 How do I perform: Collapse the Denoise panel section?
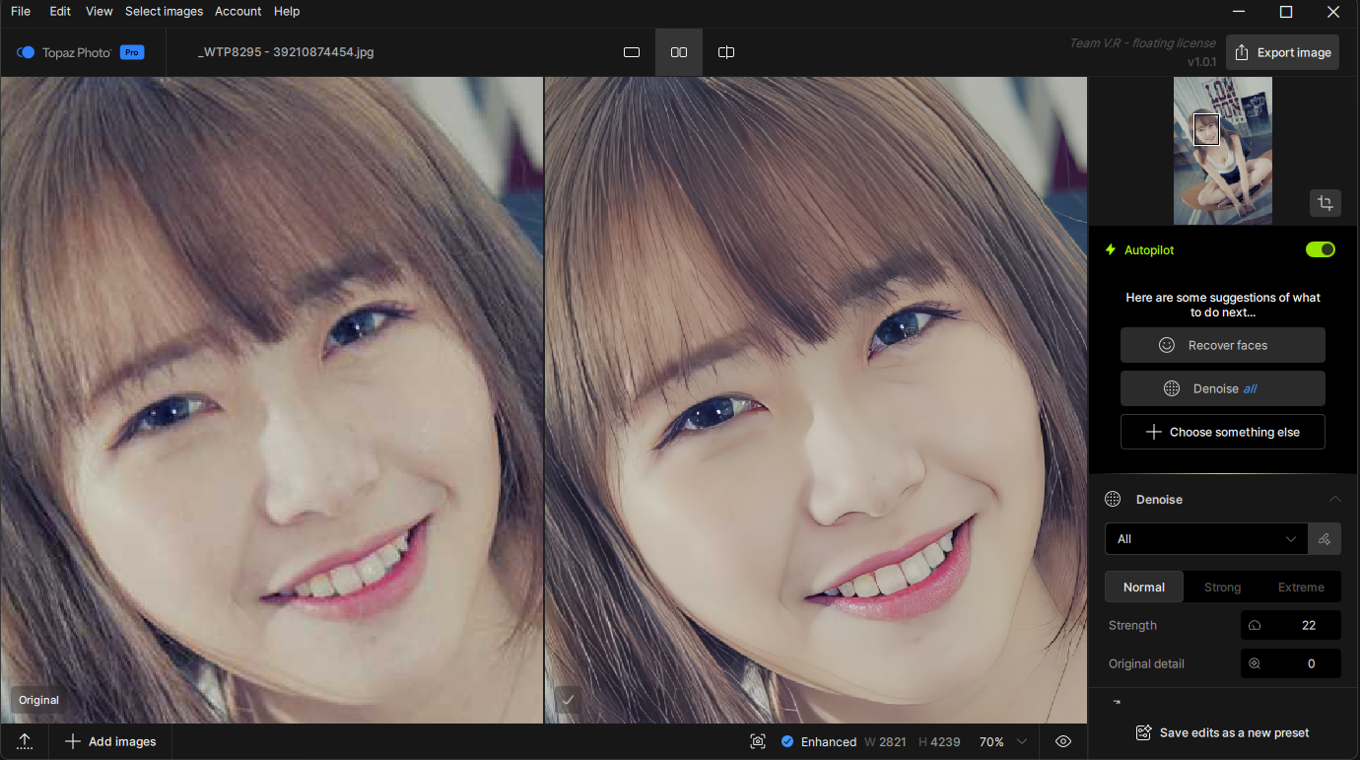pos(1334,499)
